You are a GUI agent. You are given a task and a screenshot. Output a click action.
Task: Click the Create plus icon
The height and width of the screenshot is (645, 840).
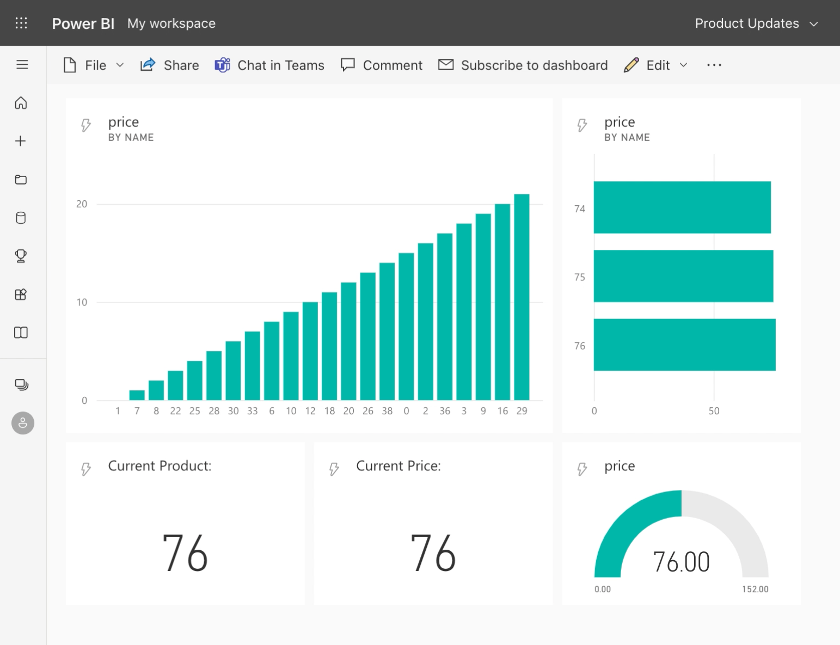click(x=21, y=142)
